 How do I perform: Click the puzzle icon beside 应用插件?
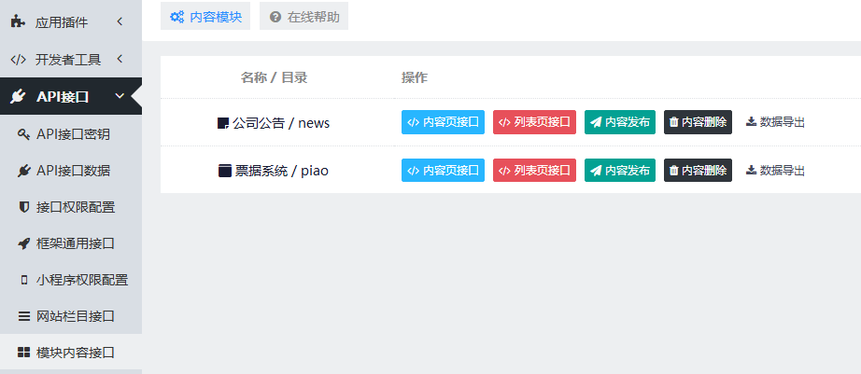click(18, 21)
